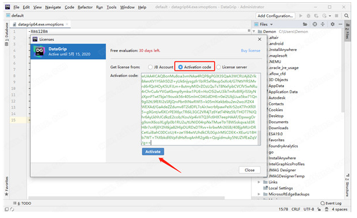This screenshot has width=357, height=218.
Task: Click the open folder icon in Files panel
Action: 305,24
